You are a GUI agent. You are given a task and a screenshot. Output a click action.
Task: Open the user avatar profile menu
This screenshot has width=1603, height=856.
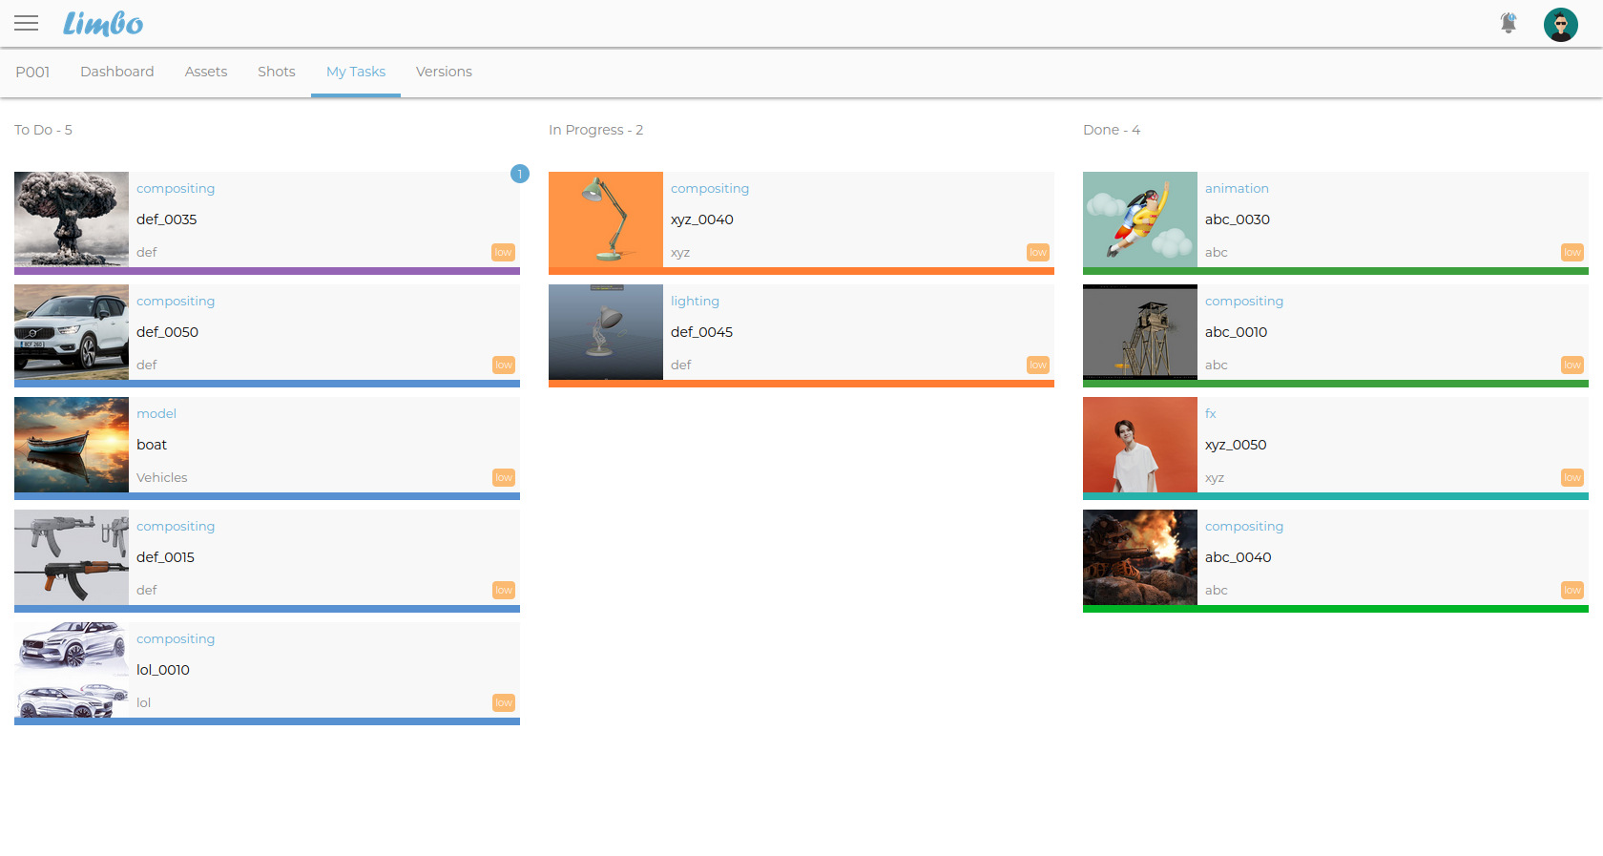[1560, 24]
